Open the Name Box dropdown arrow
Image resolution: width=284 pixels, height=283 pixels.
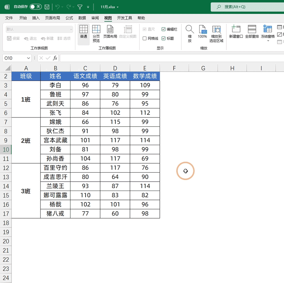pos(29,58)
